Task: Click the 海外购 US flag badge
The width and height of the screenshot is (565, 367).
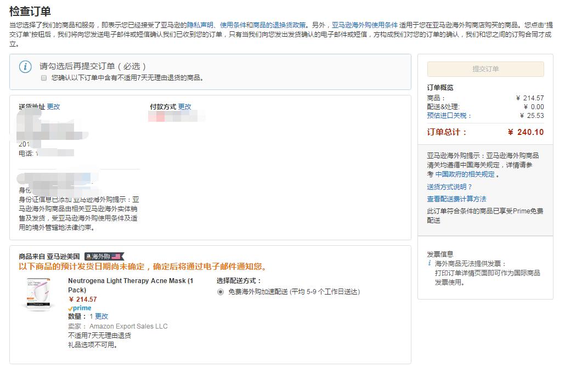Action: click(x=104, y=256)
